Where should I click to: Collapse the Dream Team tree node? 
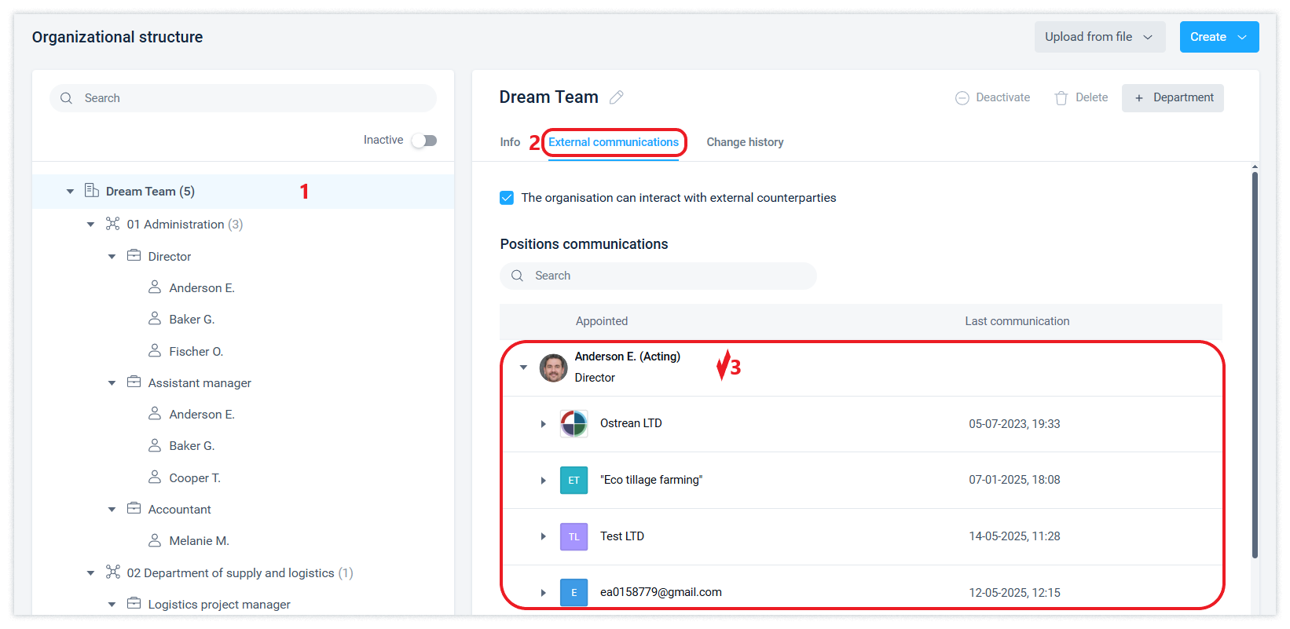click(x=70, y=192)
